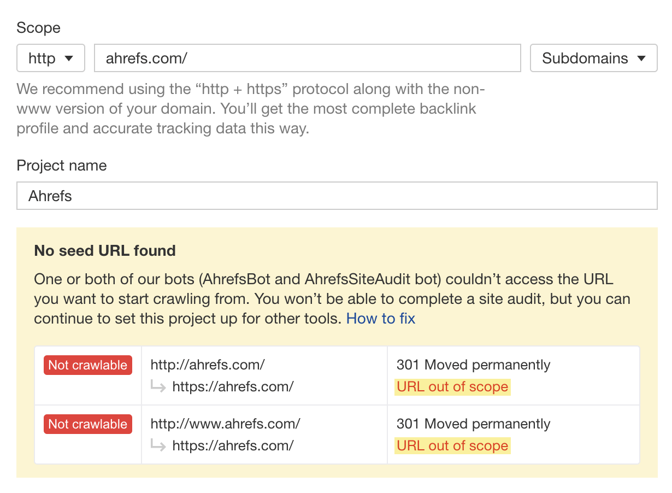672x493 pixels.
Task: Select the highlighted 'URL out of scope' warning, second row
Action: click(452, 445)
